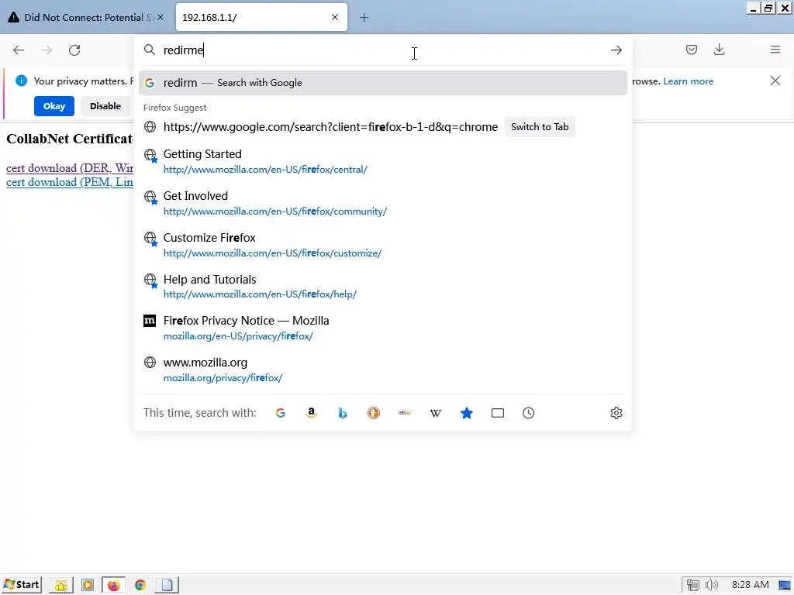Screen dimensions: 794x595
Task: Search this time with DuckDuckGo
Action: 373,413
